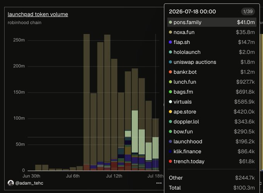263x193 pixels.
Task: Select the flap.sh legend row
Action: coord(212,42)
